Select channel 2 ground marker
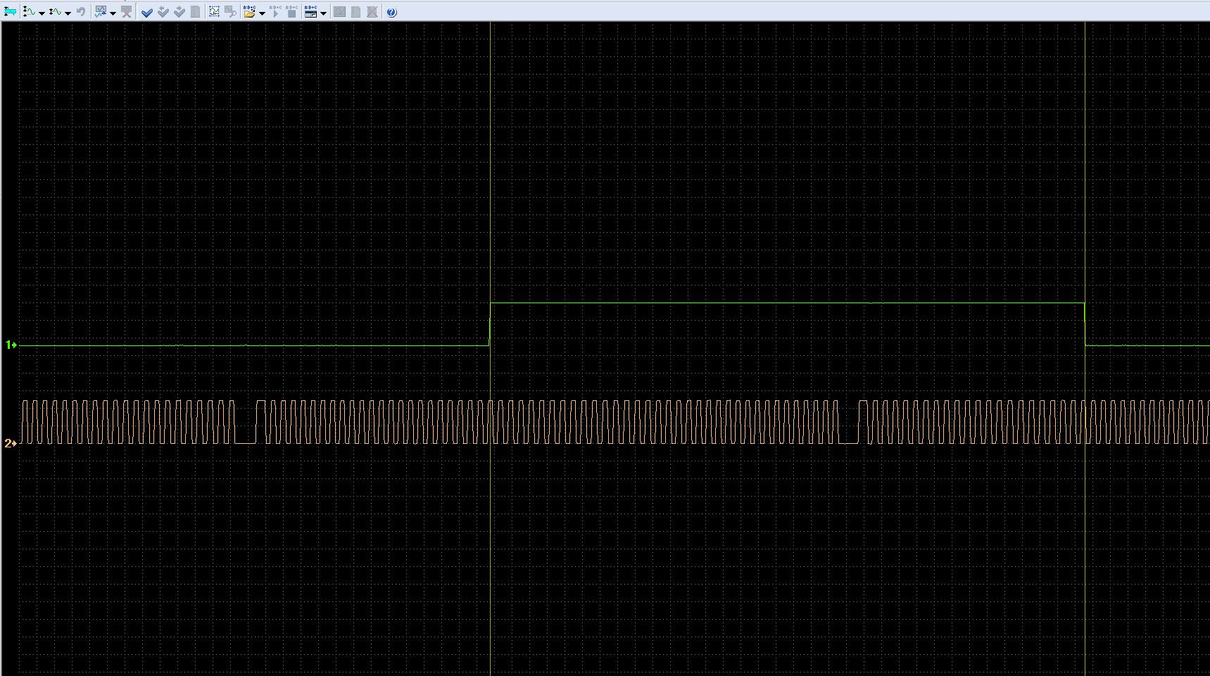The width and height of the screenshot is (1210, 676). tap(11, 443)
